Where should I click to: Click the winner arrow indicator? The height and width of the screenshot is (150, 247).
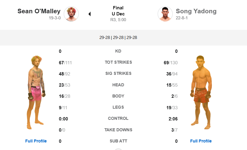[x=89, y=14]
